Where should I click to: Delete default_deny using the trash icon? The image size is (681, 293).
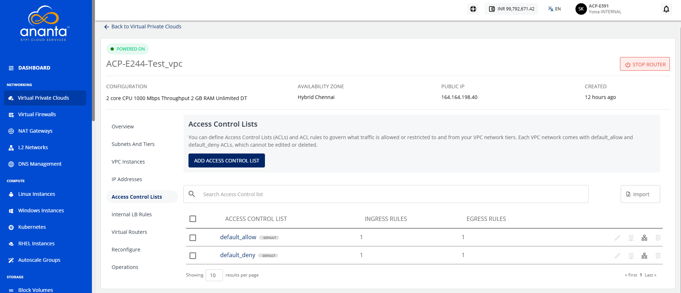click(658, 256)
